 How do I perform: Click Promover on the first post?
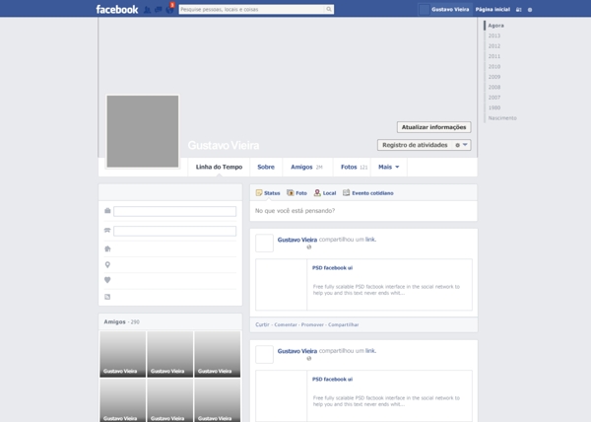click(312, 324)
